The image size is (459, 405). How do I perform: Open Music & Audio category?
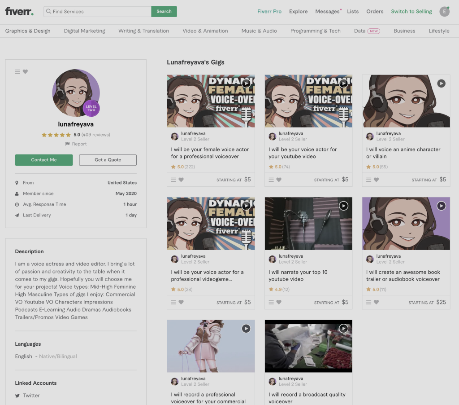click(259, 31)
